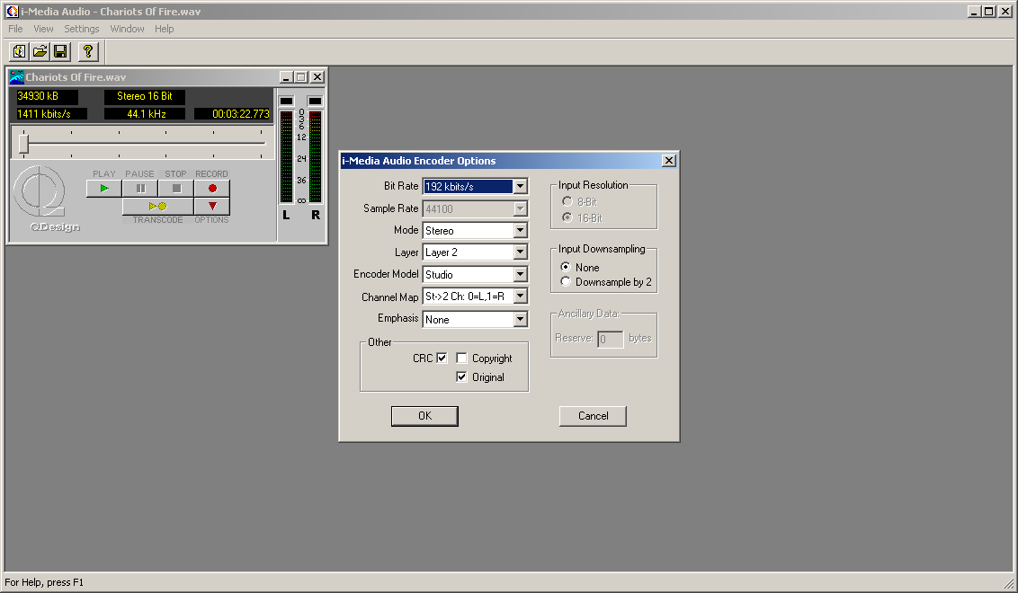Click Cancel in the Encoder Options dialog

593,416
